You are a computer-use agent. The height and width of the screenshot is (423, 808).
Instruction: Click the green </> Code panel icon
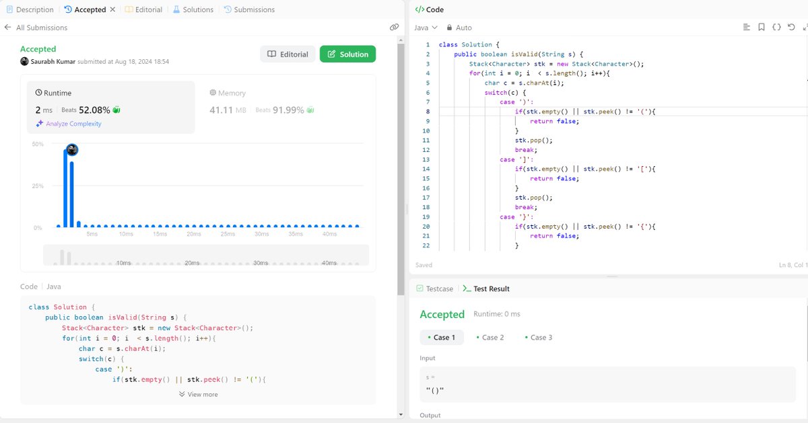click(x=419, y=9)
